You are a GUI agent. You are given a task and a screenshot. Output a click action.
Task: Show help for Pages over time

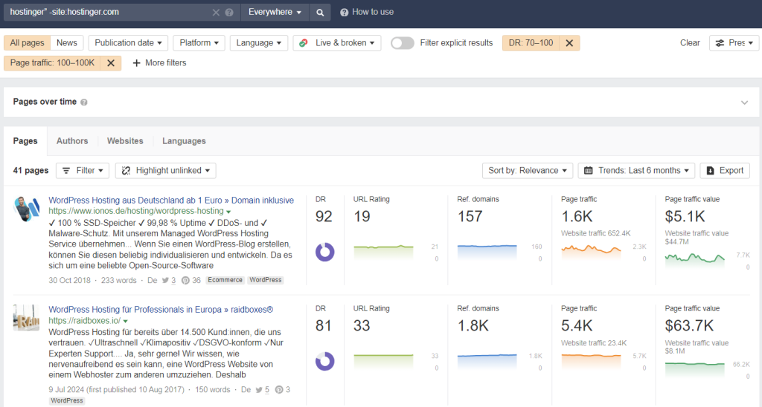click(84, 102)
